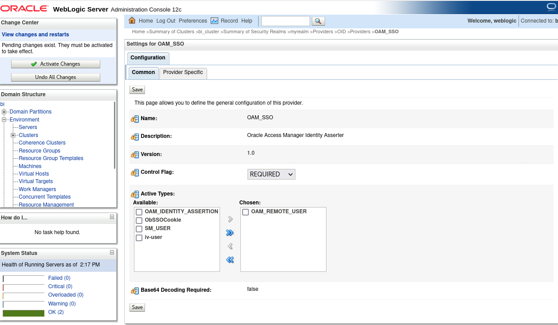Click the move-all-right double arrow
The height and width of the screenshot is (325, 558).
point(230,233)
